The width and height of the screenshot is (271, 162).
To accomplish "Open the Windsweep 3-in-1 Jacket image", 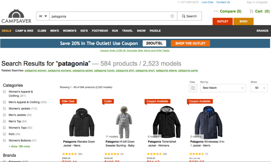I will click(x=209, y=122).
